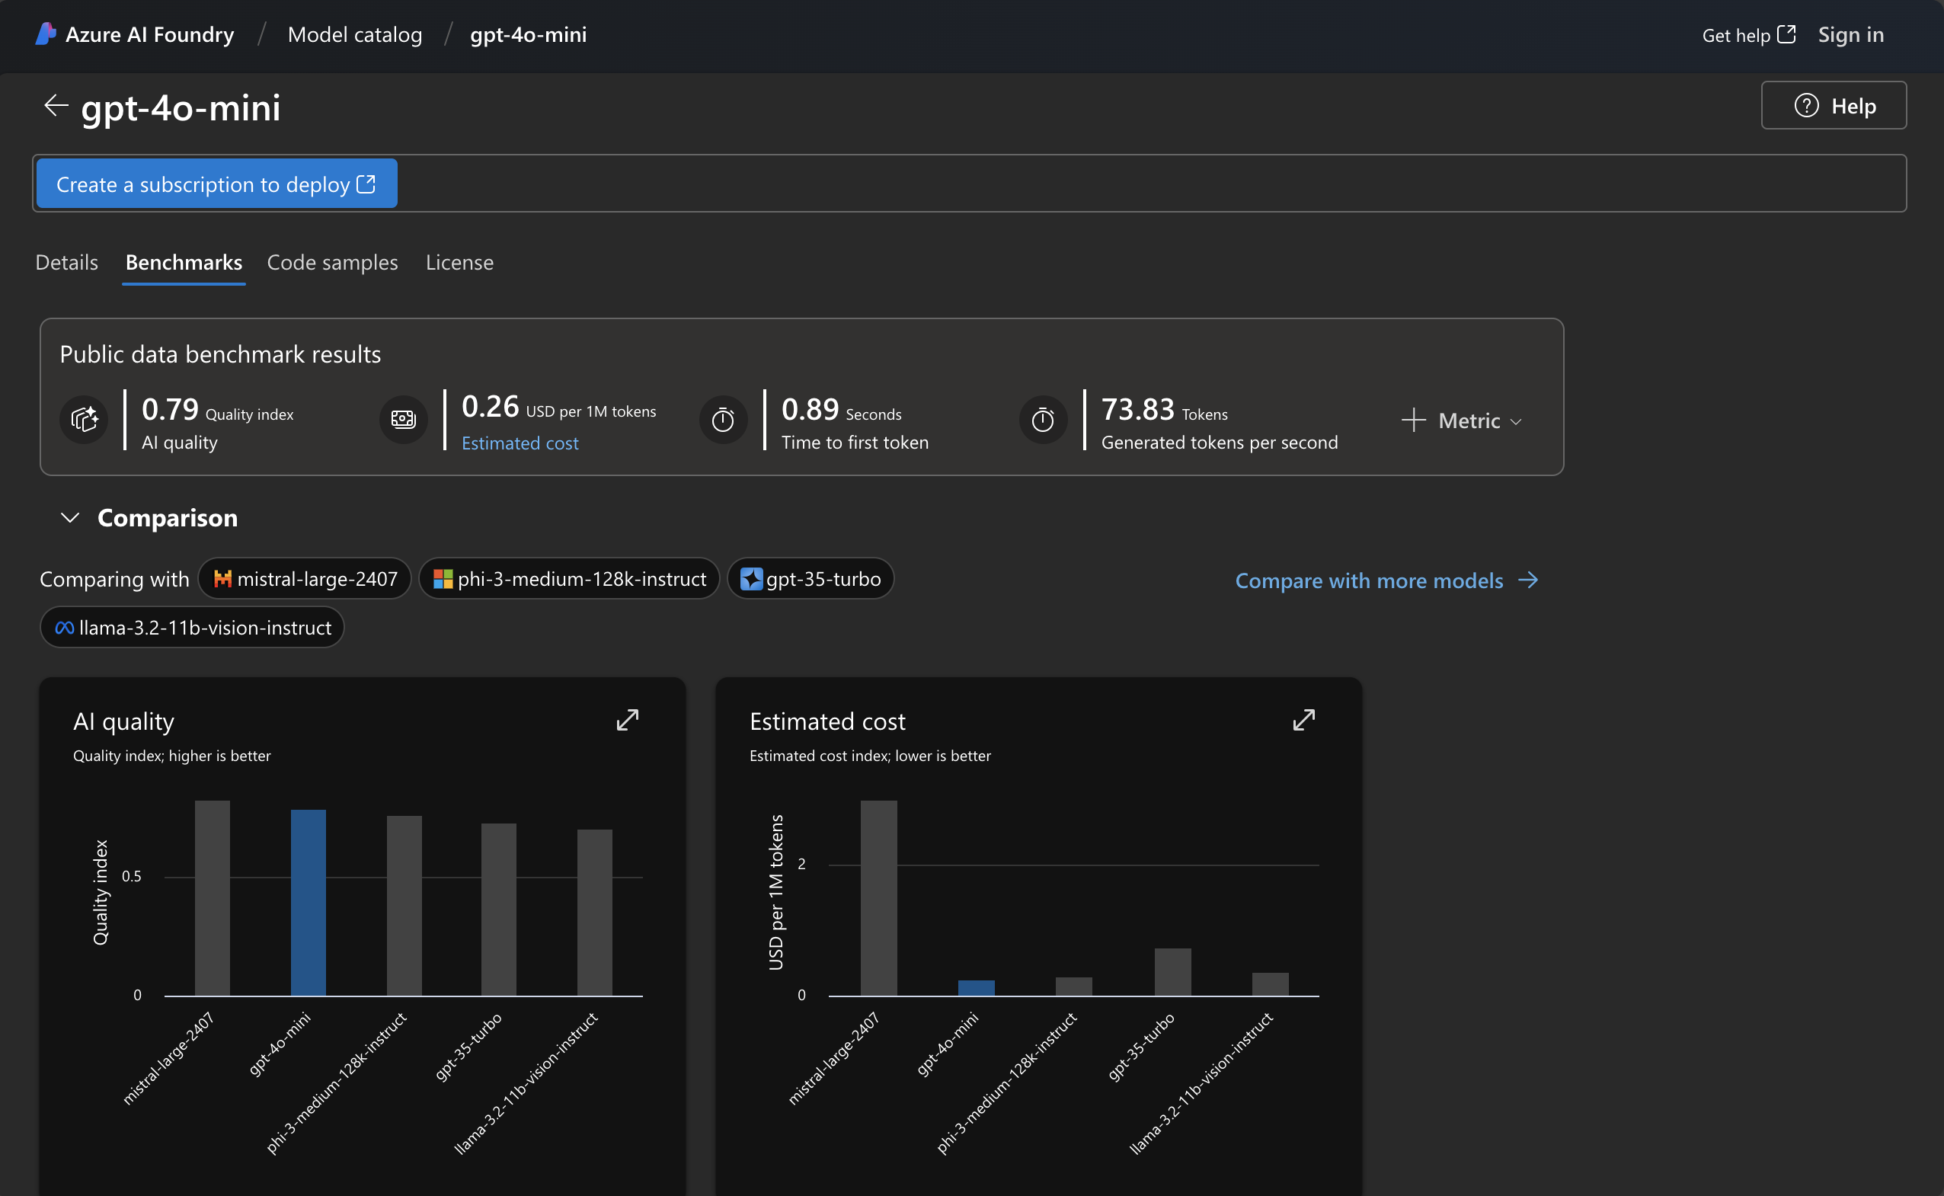The height and width of the screenshot is (1196, 1944).
Task: Click the Help button
Action: pos(1834,105)
